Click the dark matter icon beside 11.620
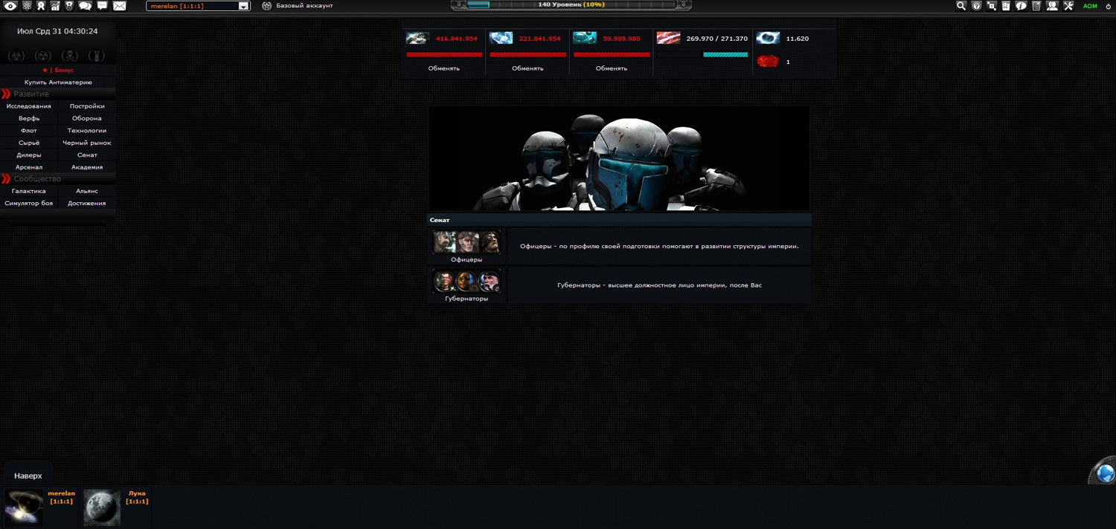Image resolution: width=1116 pixels, height=529 pixels. click(x=768, y=38)
